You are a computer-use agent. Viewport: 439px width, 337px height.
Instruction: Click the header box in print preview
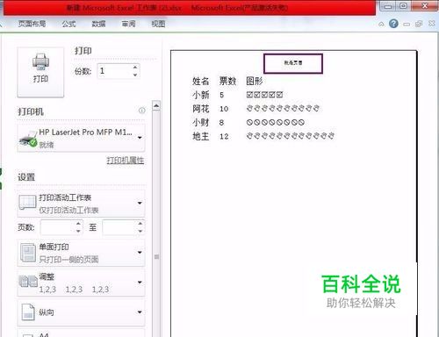[293, 63]
